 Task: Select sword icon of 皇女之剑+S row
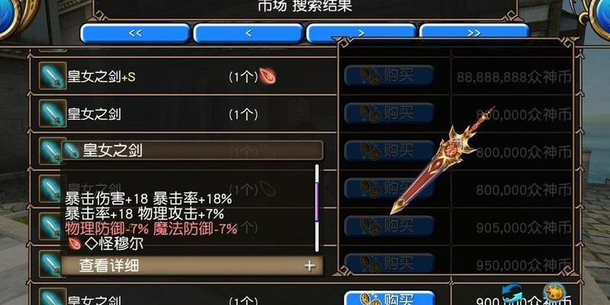pyautogui.click(x=53, y=75)
